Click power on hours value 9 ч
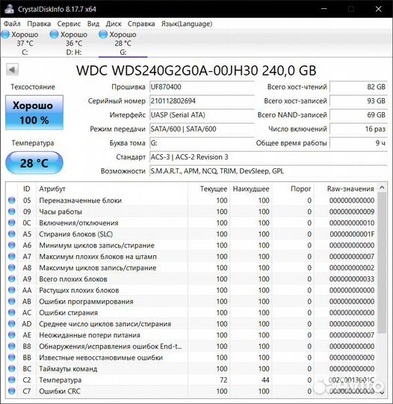The height and width of the screenshot is (404, 393). click(359, 143)
